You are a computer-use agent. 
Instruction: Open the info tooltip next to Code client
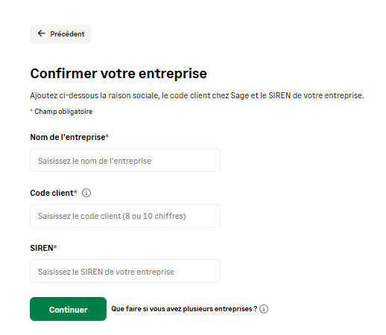tap(86, 193)
